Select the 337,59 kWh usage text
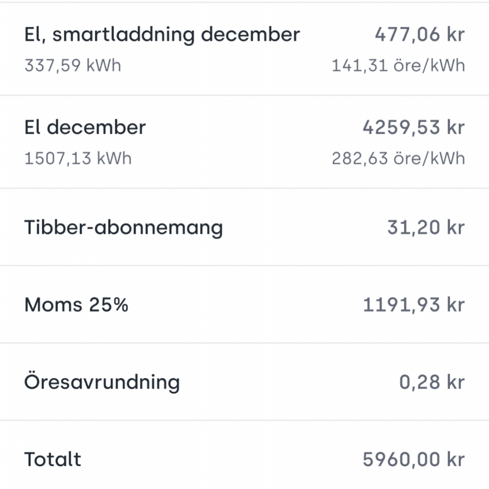Viewport: 489px width, 489px height. (x=73, y=65)
